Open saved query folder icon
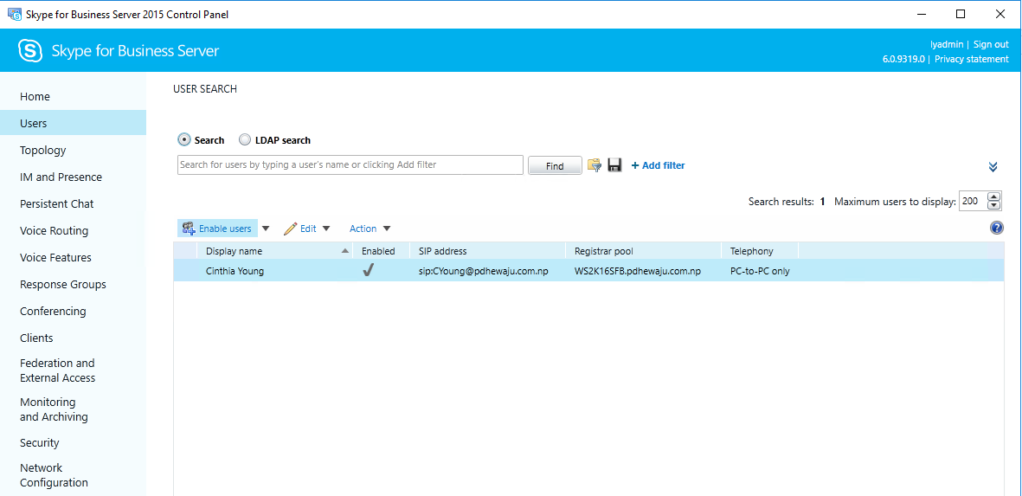Viewport: 1022px width, 496px height. (594, 164)
